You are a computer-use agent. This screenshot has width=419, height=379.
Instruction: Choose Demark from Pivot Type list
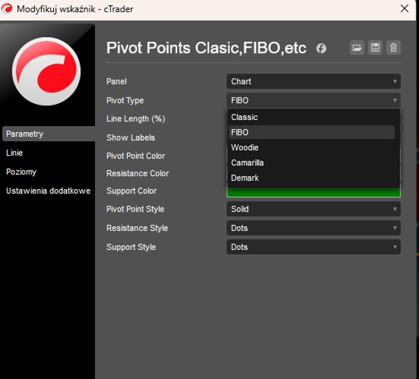point(311,178)
